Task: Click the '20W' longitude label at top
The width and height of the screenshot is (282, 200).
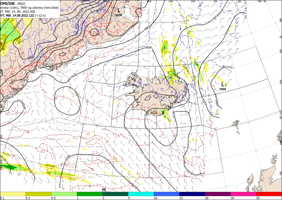Action: (149, 1)
